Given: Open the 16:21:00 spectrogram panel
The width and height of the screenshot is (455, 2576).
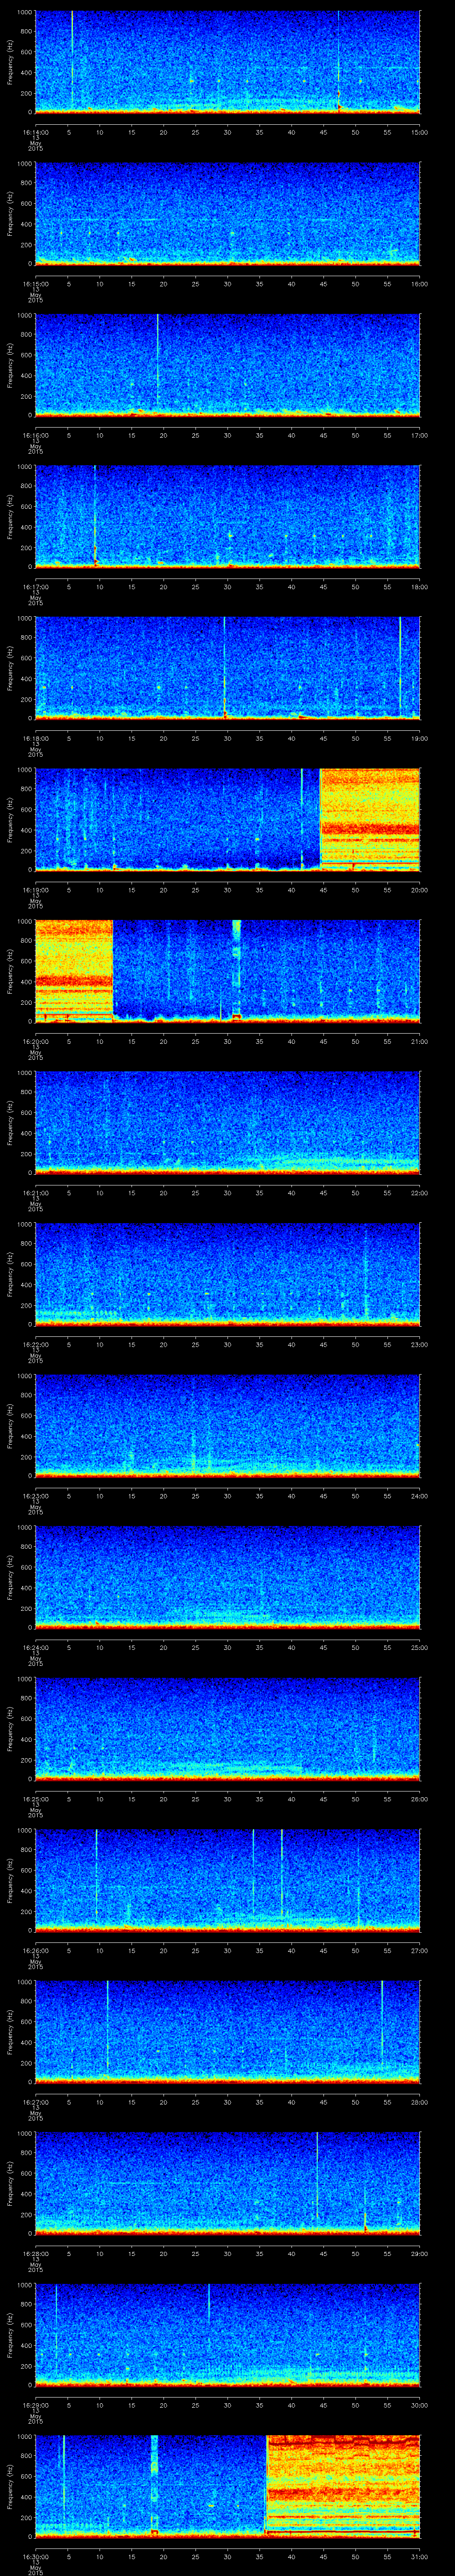Looking at the screenshot, I should [x=227, y=1122].
